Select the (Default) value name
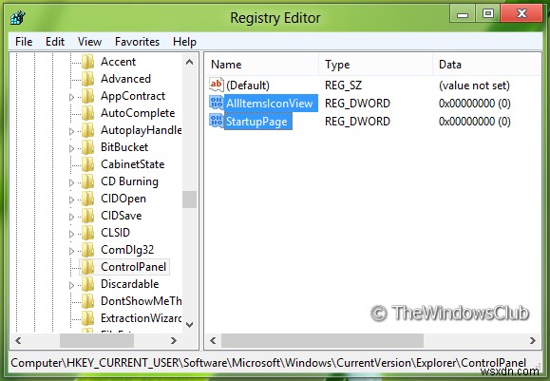 [x=248, y=86]
